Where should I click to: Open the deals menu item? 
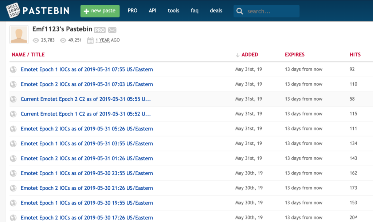pos(216,11)
